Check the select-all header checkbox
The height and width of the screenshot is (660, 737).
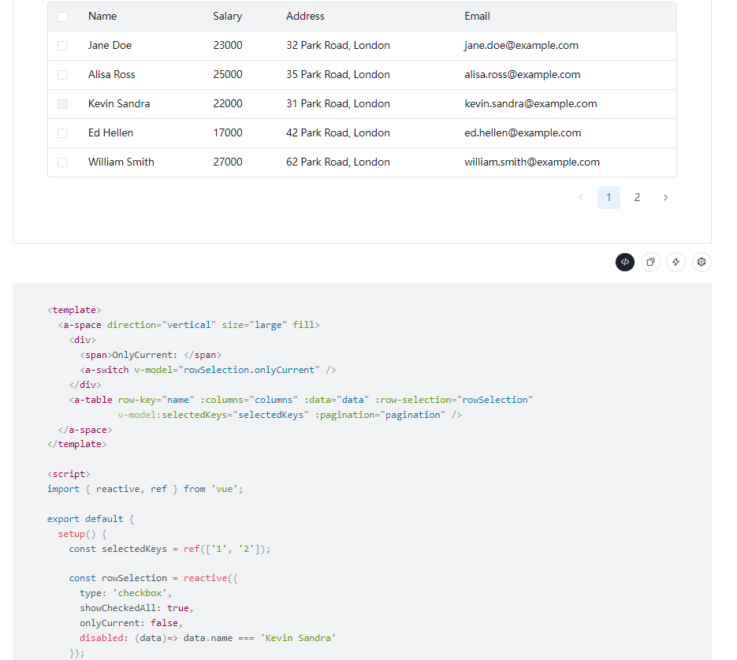pos(62,17)
